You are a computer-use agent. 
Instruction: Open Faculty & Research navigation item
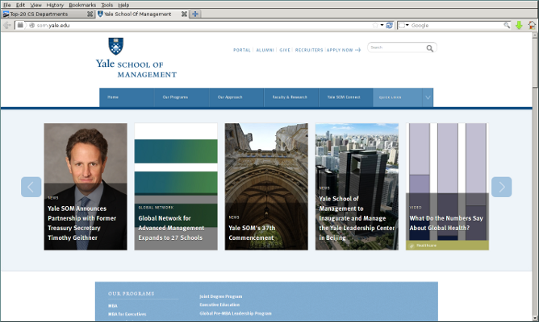tap(290, 97)
